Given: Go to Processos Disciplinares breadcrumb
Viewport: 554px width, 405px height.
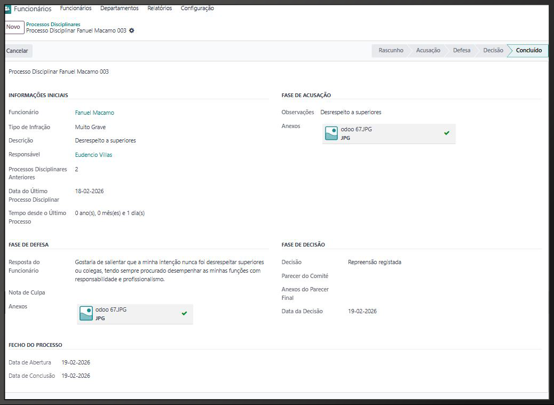Looking at the screenshot, I should [x=53, y=25].
